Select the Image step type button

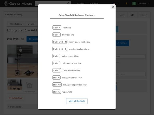click(x=32, y=39)
